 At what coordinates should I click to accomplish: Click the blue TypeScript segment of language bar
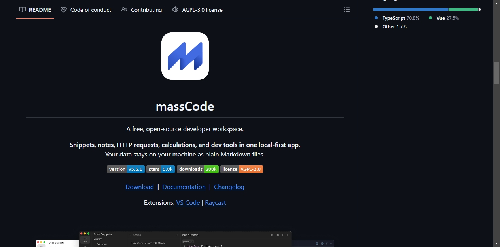pyautogui.click(x=411, y=9)
